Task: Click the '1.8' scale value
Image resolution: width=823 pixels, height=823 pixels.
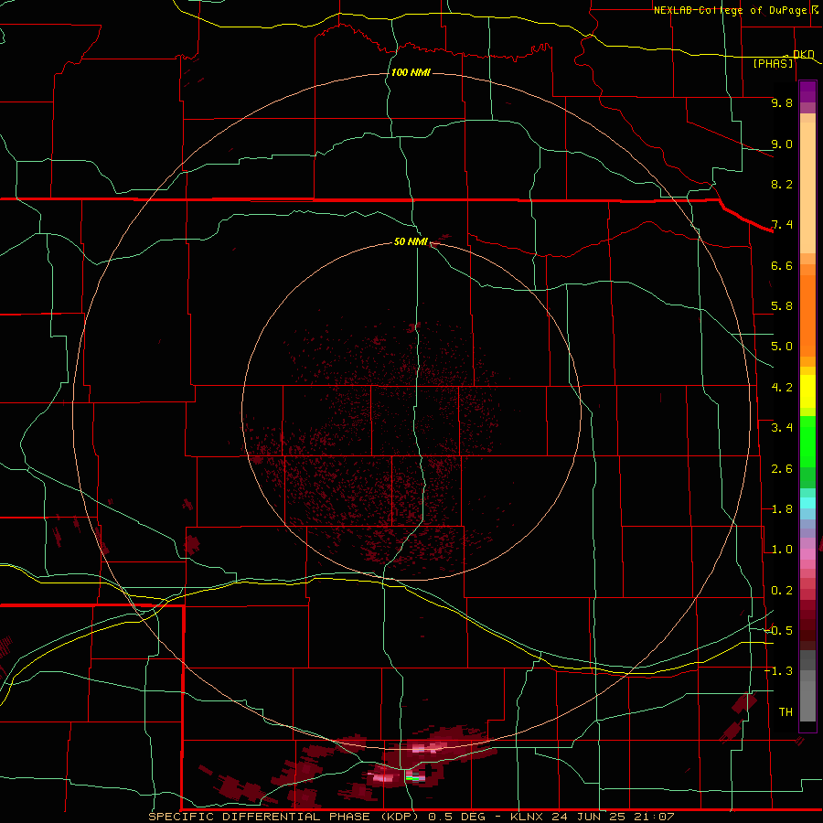Action: coord(782,509)
